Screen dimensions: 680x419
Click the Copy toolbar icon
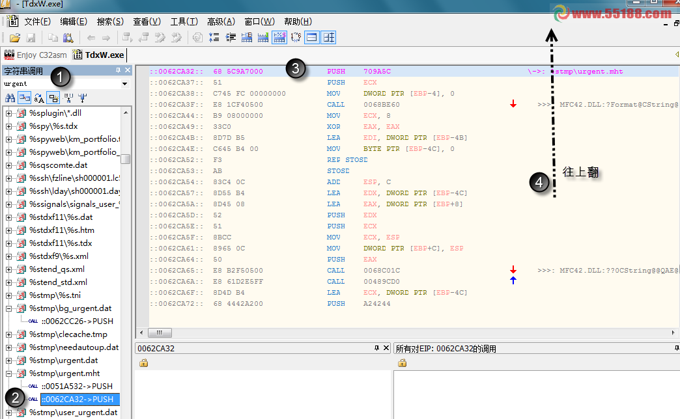pyautogui.click(x=53, y=38)
